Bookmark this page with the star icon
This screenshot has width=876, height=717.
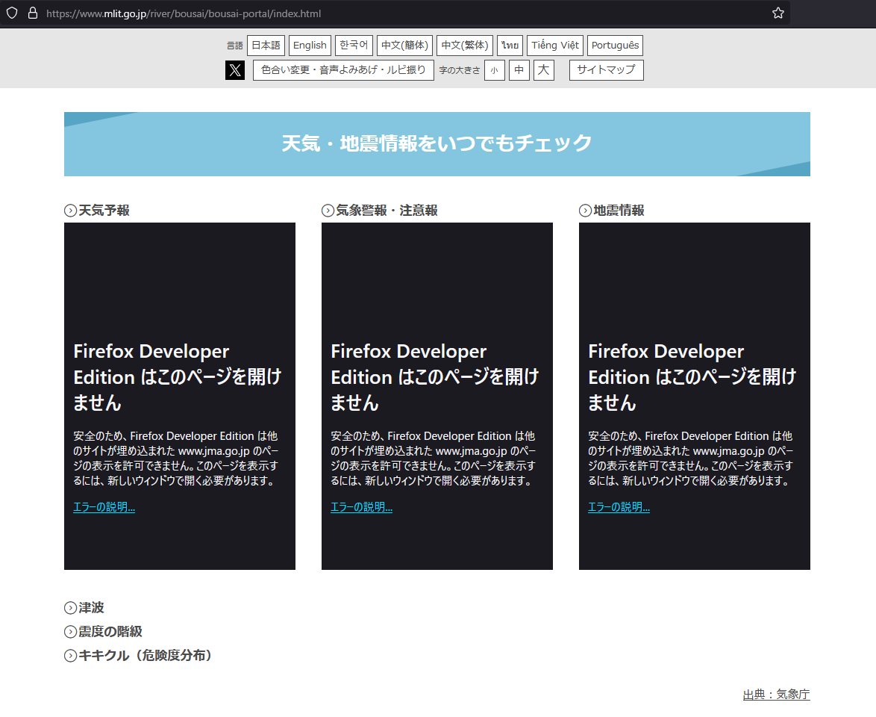pos(778,13)
